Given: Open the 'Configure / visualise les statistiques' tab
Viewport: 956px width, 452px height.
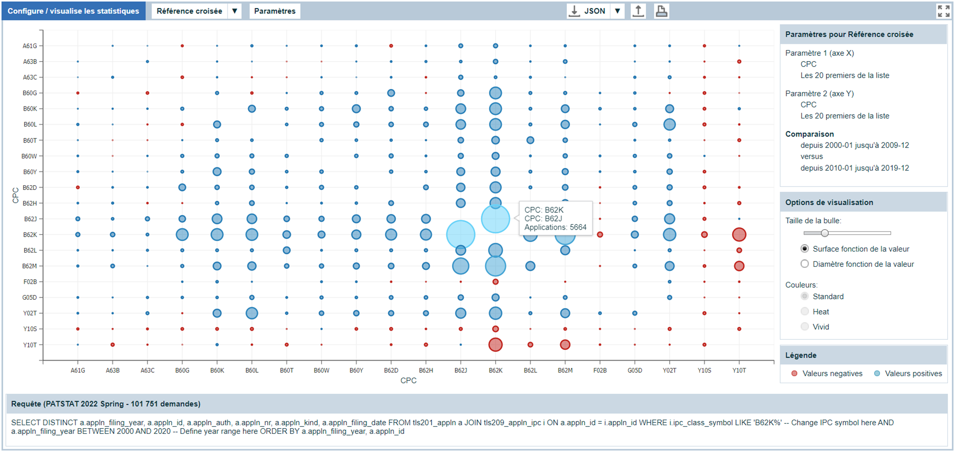Looking at the screenshot, I should tap(73, 11).
